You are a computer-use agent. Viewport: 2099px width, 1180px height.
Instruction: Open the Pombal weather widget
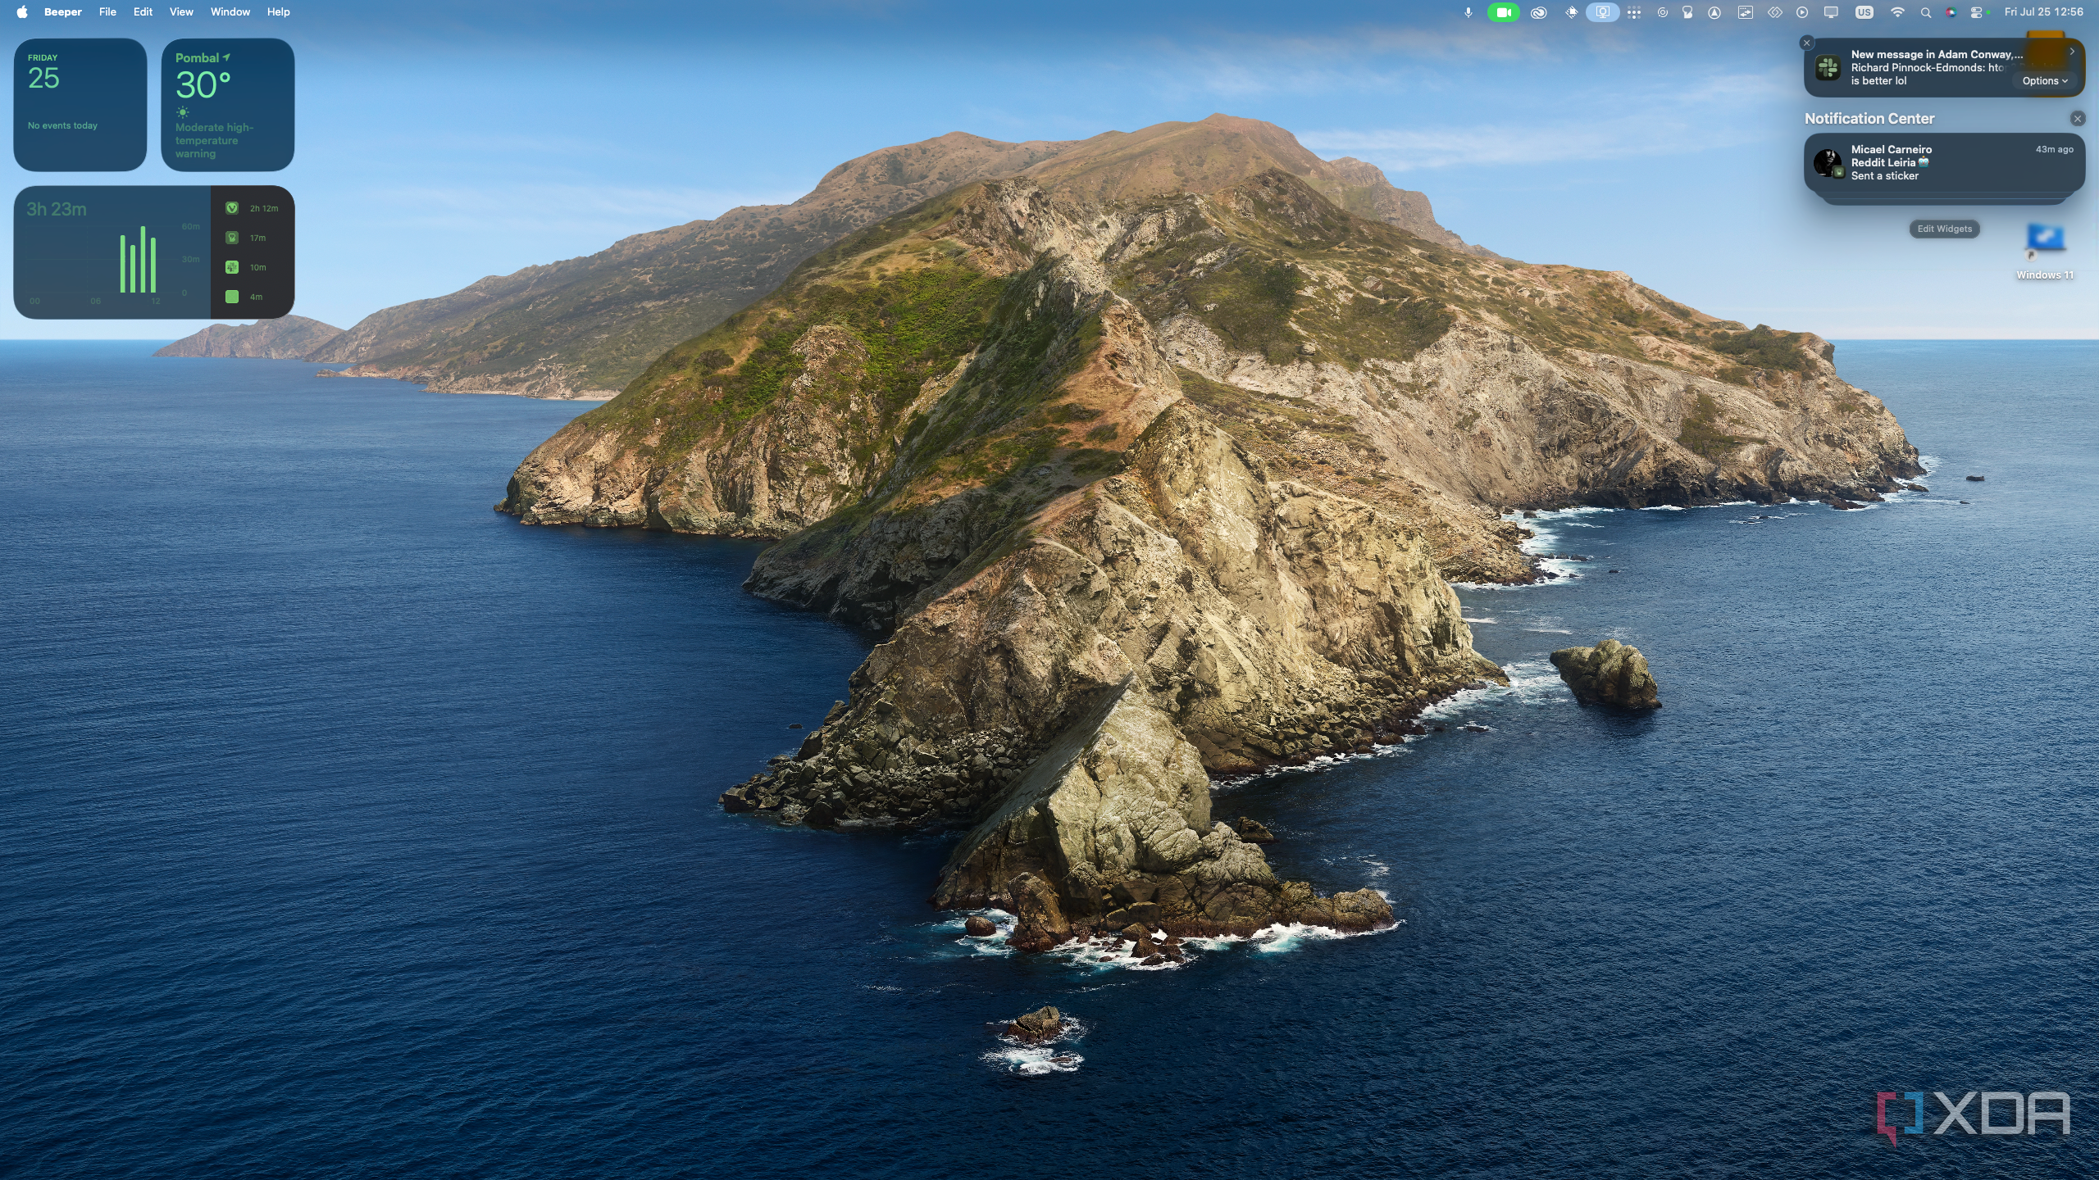228,105
